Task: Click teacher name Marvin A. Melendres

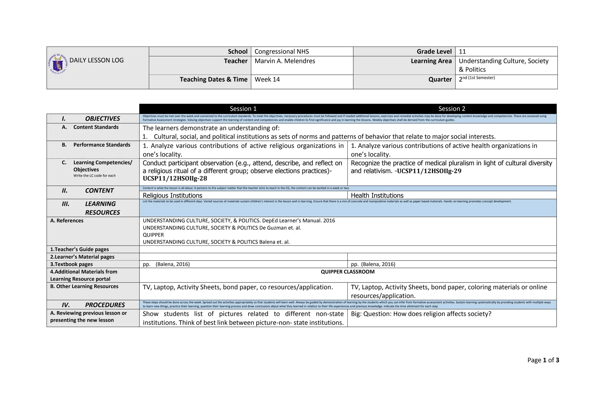Action: click(x=285, y=61)
